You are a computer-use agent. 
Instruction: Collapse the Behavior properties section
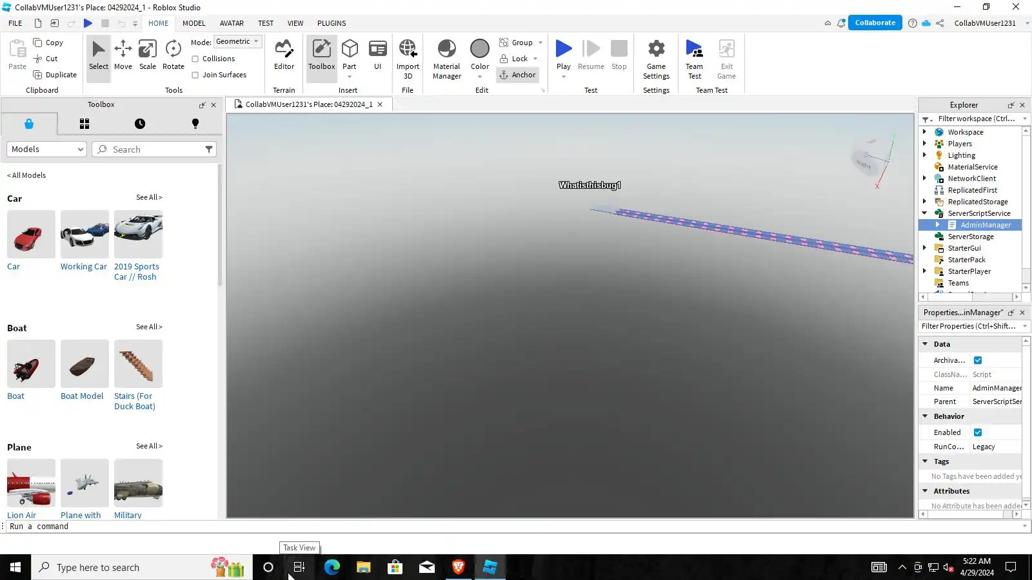[925, 416]
